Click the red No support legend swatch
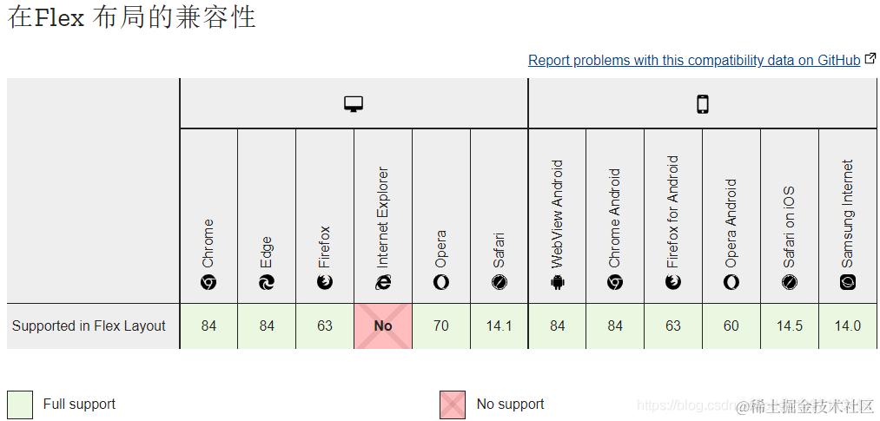Viewport: 880px width, 421px height. (453, 405)
